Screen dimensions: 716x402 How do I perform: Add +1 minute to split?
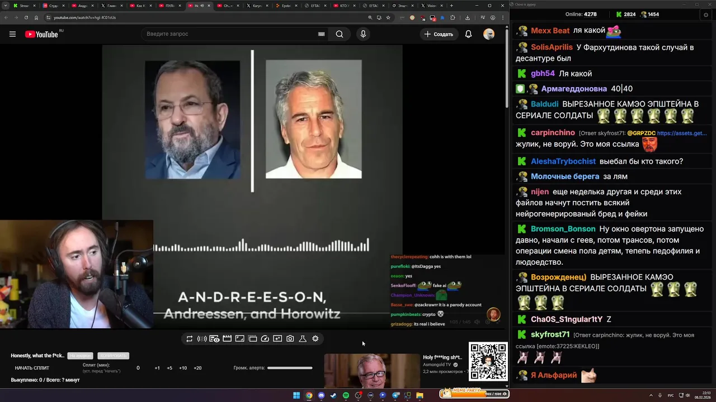[x=157, y=368]
